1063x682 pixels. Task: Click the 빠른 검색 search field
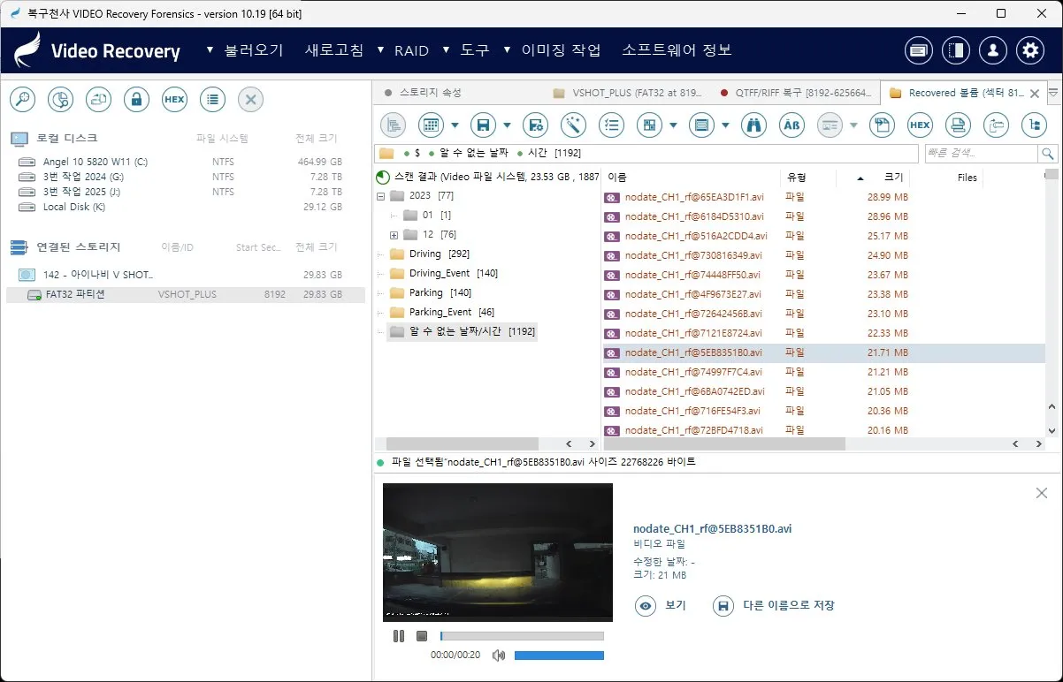982,154
